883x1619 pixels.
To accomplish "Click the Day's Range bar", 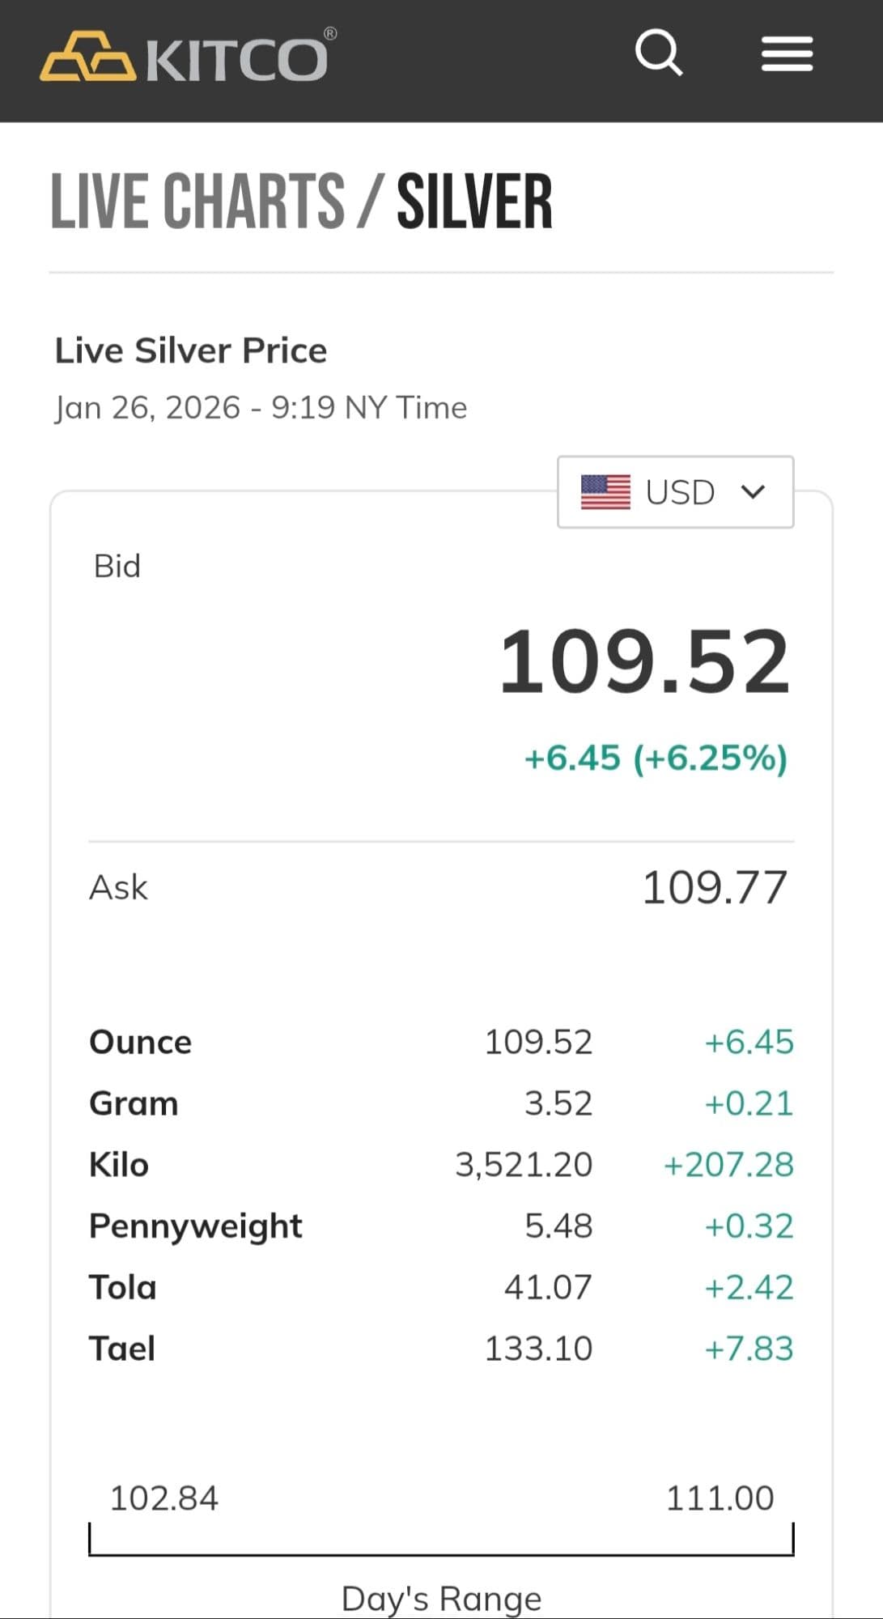I will [x=441, y=1553].
